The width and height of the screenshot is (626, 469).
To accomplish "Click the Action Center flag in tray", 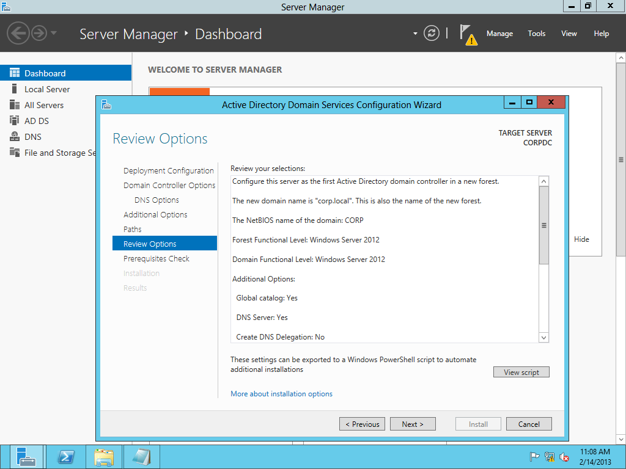I will (x=534, y=457).
